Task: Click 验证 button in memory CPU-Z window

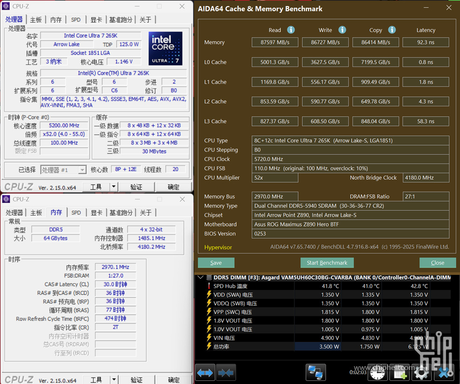Action: coord(137,380)
